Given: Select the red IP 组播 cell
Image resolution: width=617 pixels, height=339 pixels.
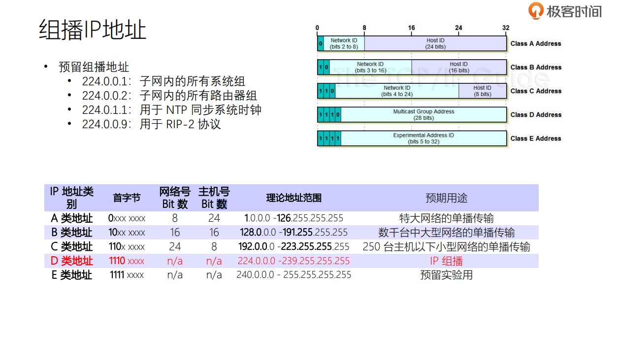Looking at the screenshot, I should click(446, 261).
